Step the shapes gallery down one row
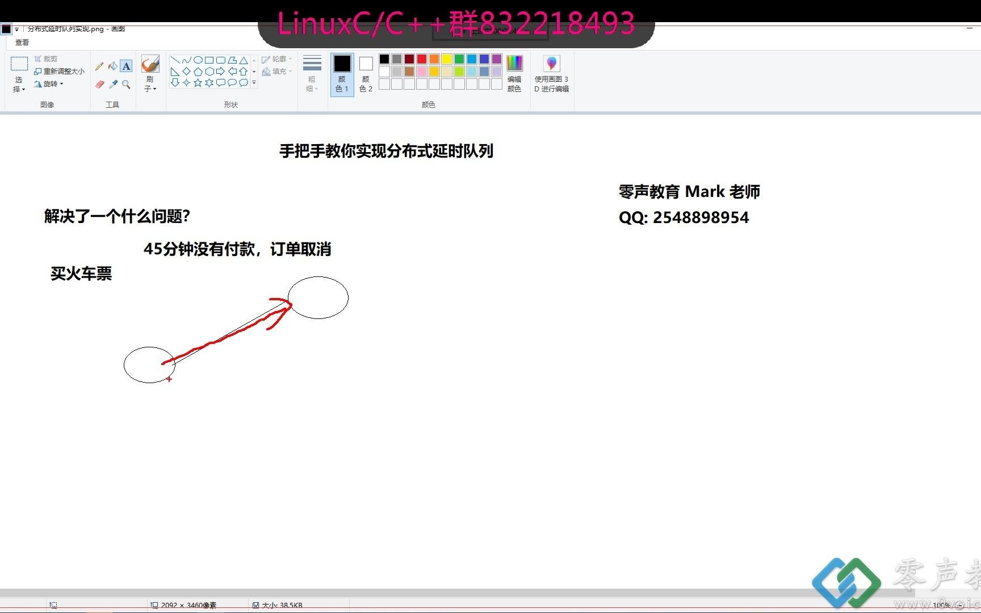Screen dimensions: 981x613 [254, 71]
